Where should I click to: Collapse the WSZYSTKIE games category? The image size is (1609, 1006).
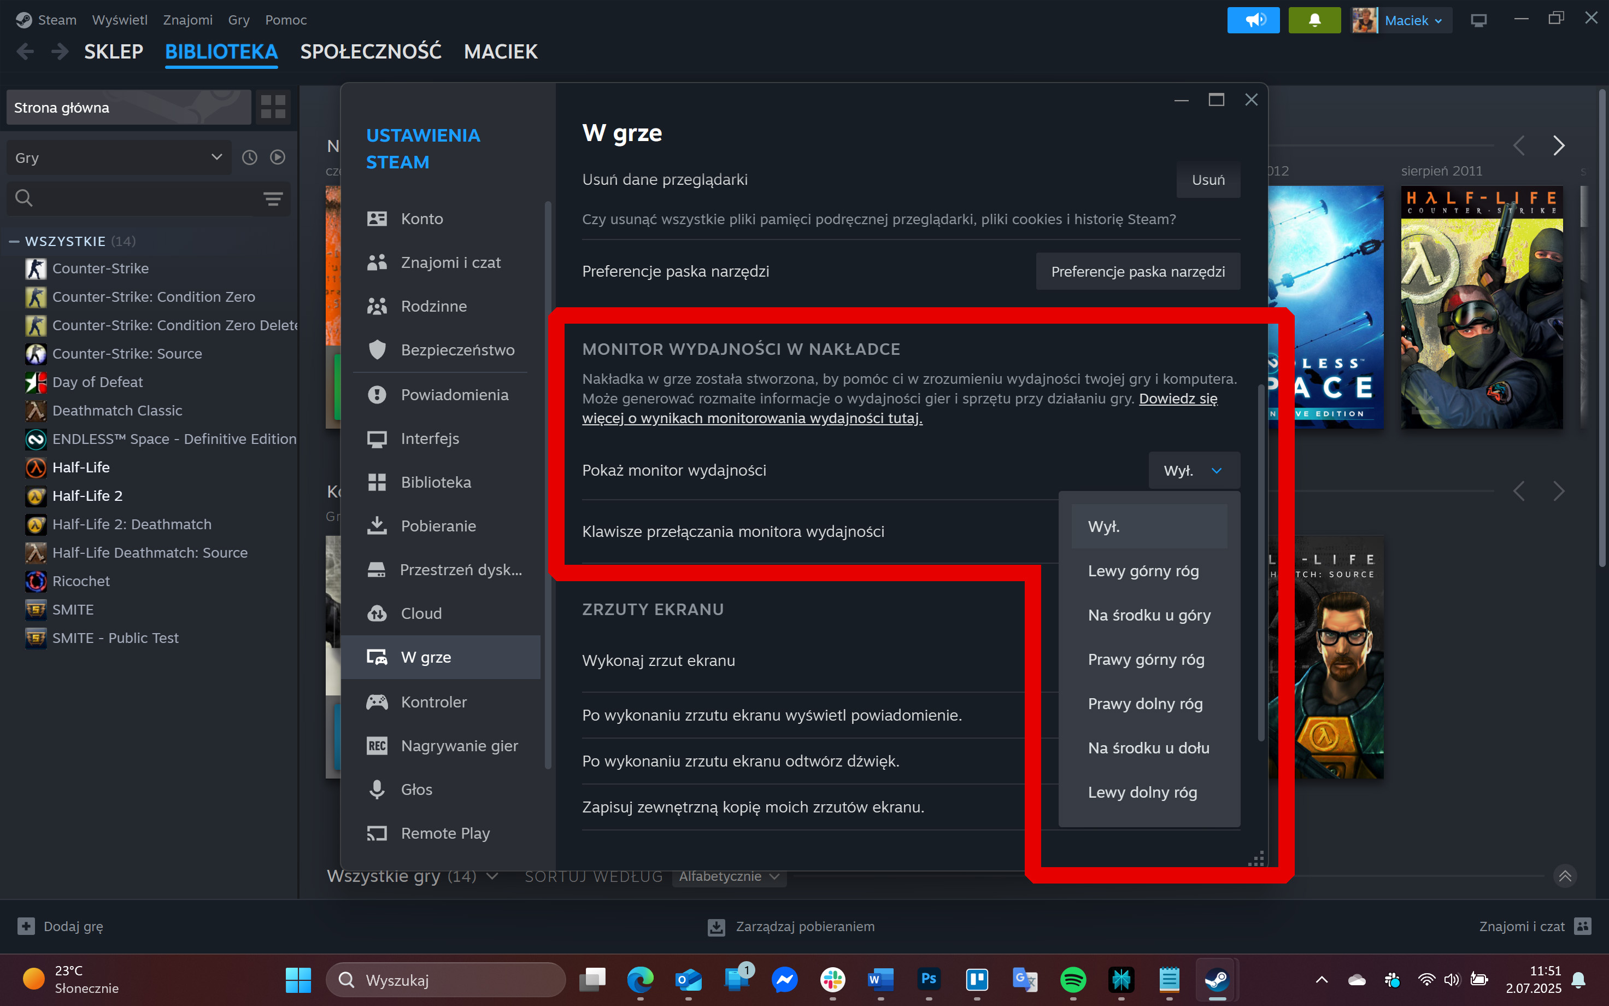tap(14, 241)
